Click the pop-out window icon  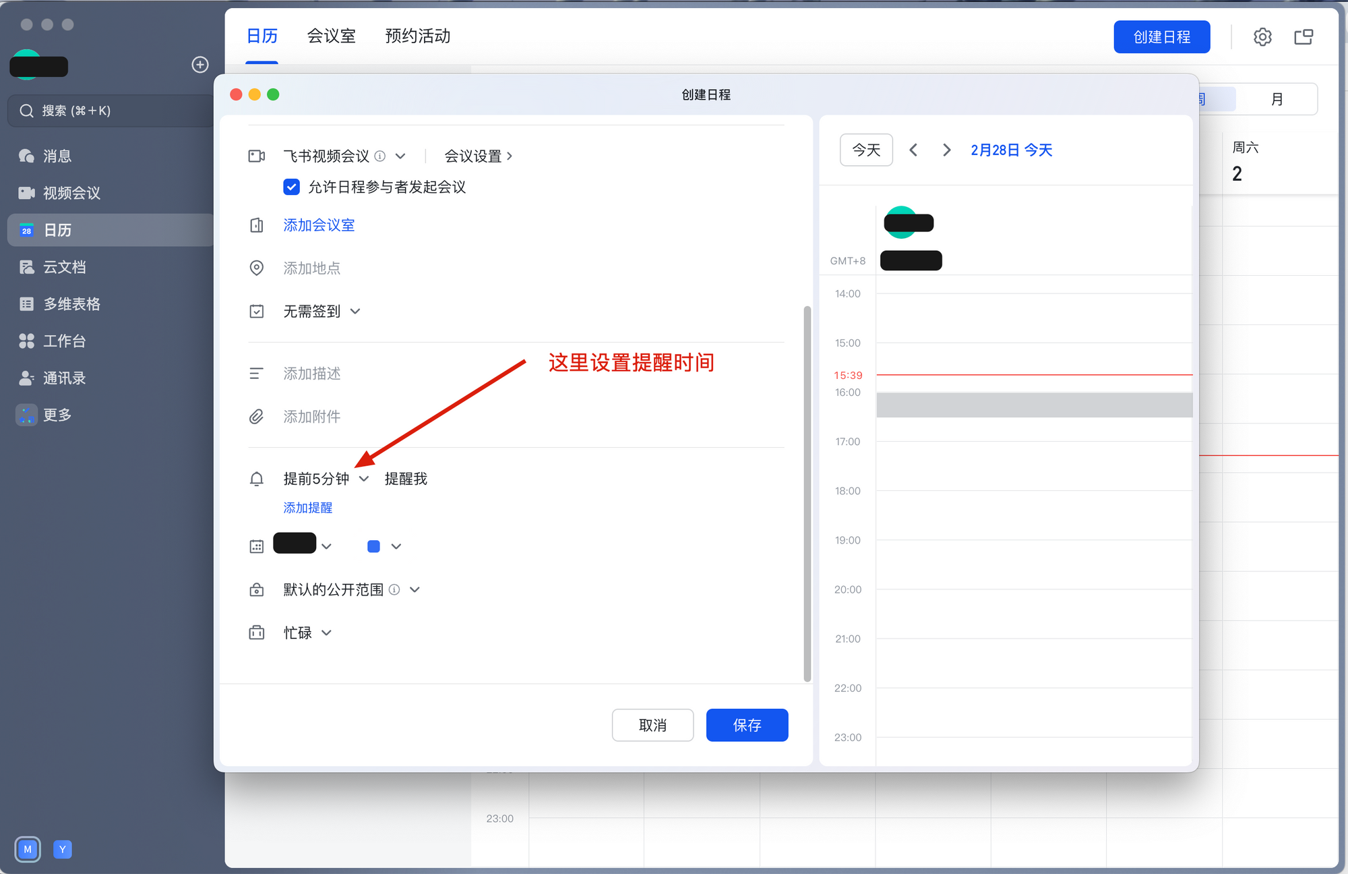point(1304,37)
